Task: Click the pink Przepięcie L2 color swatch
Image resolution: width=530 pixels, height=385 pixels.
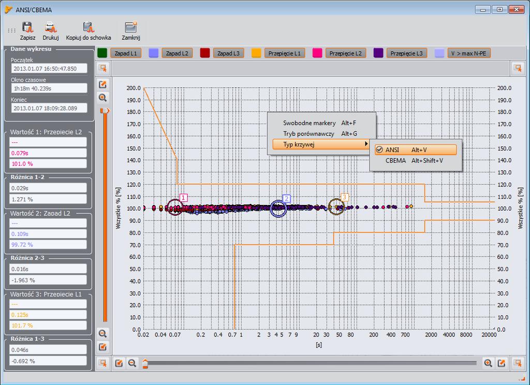Action: coord(317,53)
